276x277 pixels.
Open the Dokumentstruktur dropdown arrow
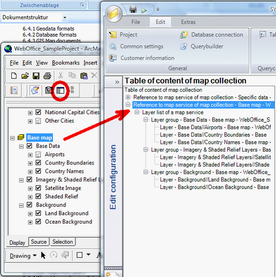click(65, 18)
